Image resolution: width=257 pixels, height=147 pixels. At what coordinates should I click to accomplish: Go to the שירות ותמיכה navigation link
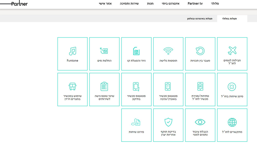[129, 4]
